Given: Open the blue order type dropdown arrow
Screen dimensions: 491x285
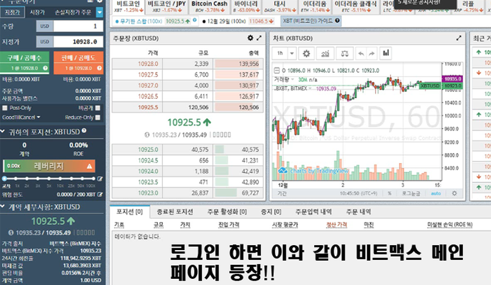Looking at the screenshot, I should coord(99,12).
